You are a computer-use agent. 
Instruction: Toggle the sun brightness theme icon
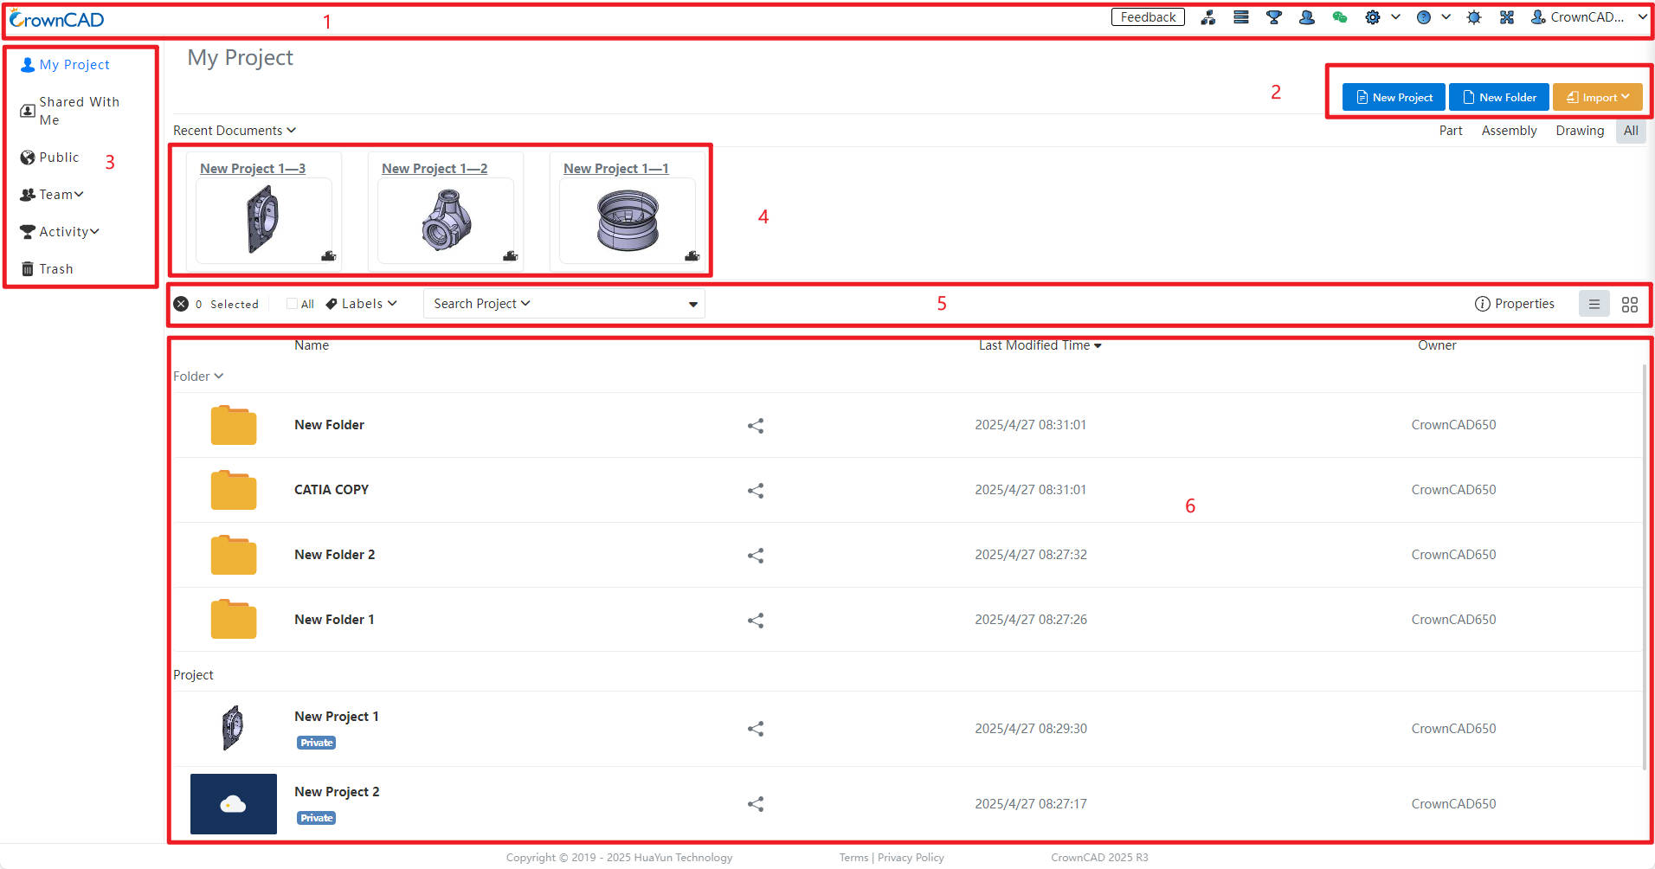tap(1474, 17)
